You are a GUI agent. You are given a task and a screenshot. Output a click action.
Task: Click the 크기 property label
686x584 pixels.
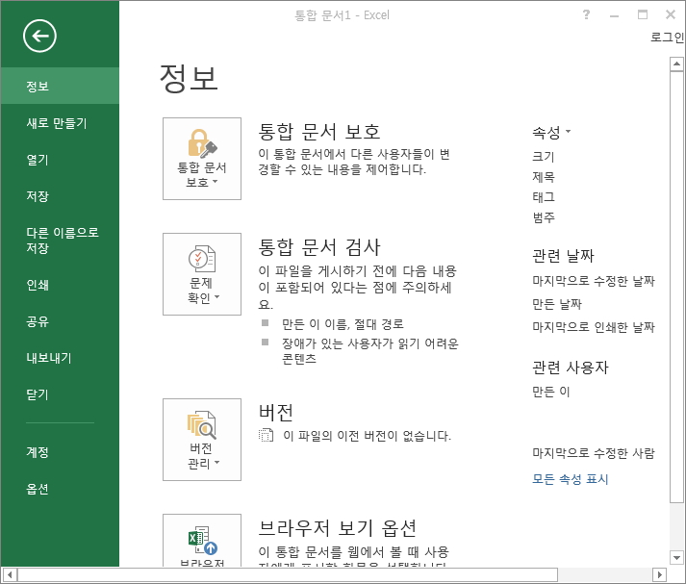[x=544, y=157]
